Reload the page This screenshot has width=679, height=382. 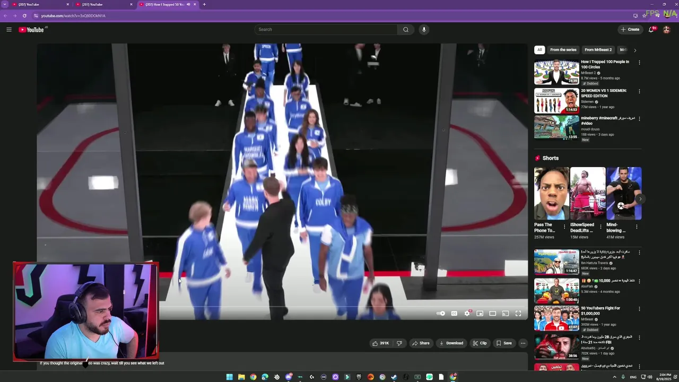click(24, 16)
